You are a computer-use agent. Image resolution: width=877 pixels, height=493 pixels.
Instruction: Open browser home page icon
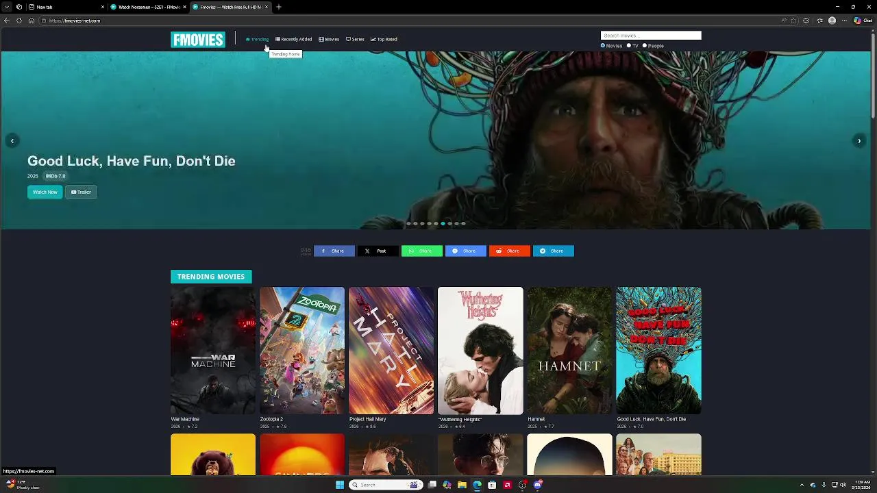click(x=32, y=21)
